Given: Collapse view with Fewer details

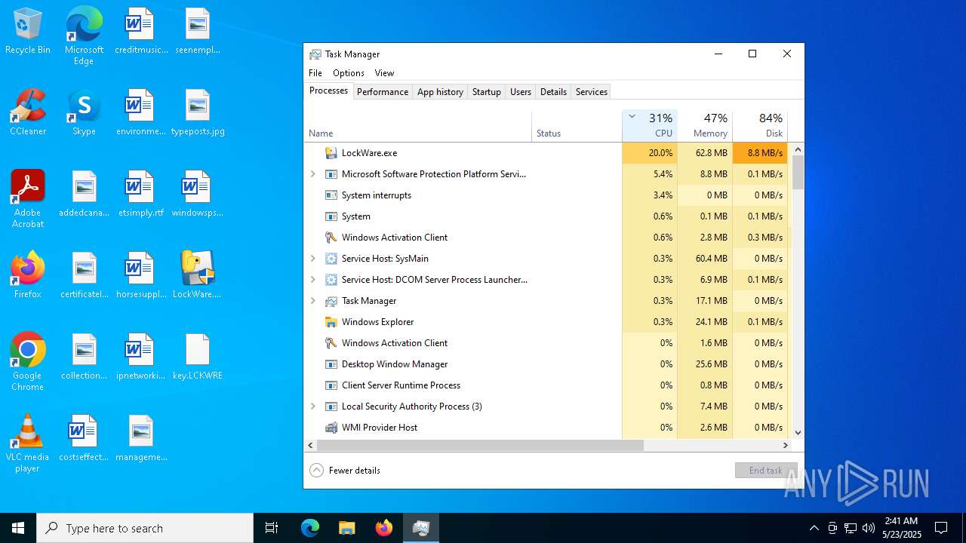Looking at the screenshot, I should tap(345, 470).
